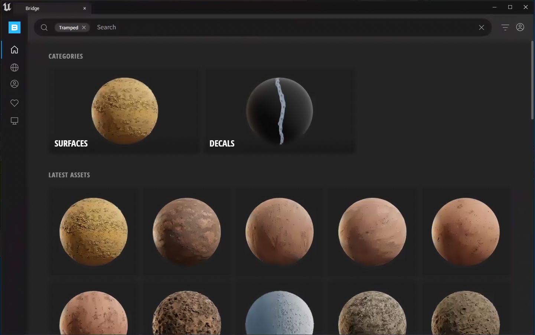
Task: Click the Bridge logo icon
Action: coord(14,27)
